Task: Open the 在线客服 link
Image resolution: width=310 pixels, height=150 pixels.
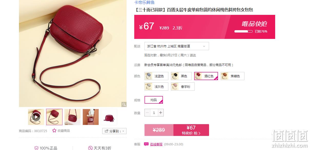Action: [x=156, y=144]
